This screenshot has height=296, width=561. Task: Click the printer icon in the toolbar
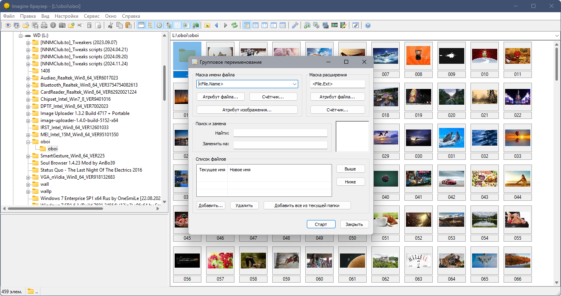coord(44,25)
